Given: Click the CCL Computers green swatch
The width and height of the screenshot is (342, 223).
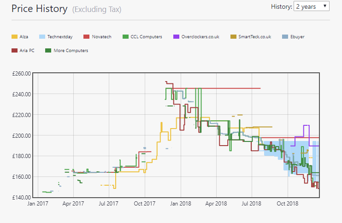Looking at the screenshot, I should pyautogui.click(x=126, y=37).
